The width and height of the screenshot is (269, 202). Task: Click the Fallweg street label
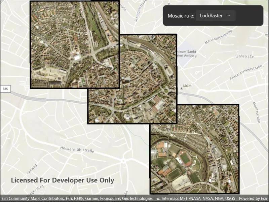pyautogui.click(x=32, y=169)
